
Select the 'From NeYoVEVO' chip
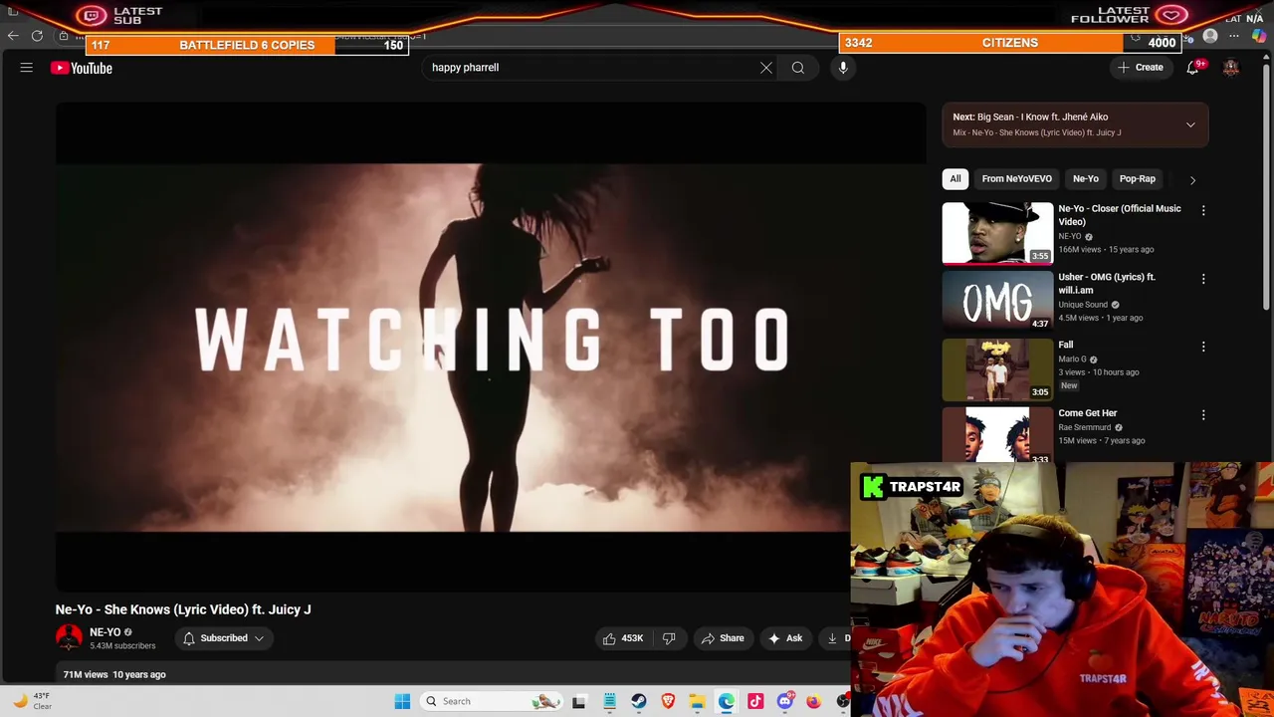click(x=1016, y=179)
